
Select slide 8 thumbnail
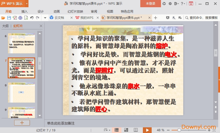pyautogui.click(x=21, y=92)
